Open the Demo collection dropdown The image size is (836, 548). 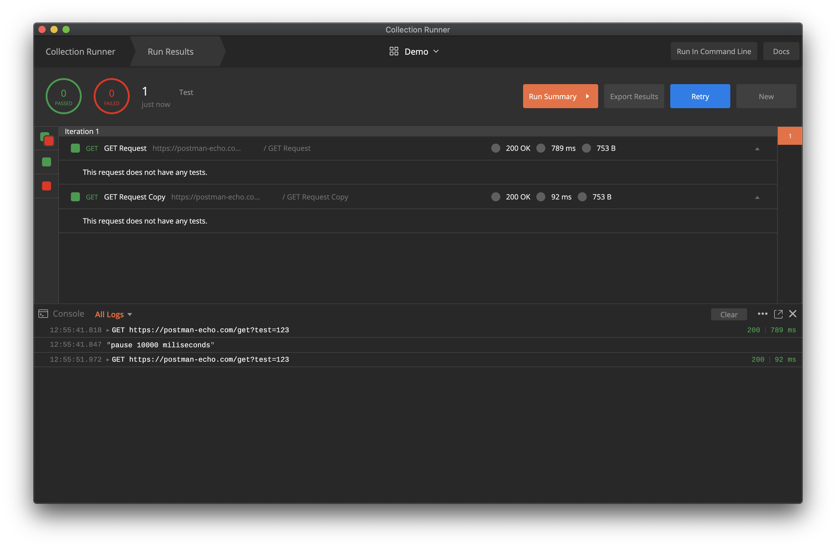point(437,51)
